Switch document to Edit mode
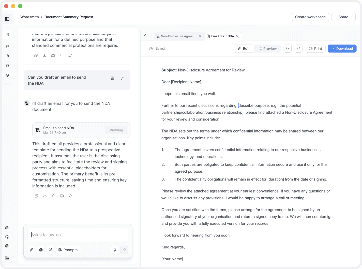Viewport: 362px width, 269px height. click(x=244, y=49)
